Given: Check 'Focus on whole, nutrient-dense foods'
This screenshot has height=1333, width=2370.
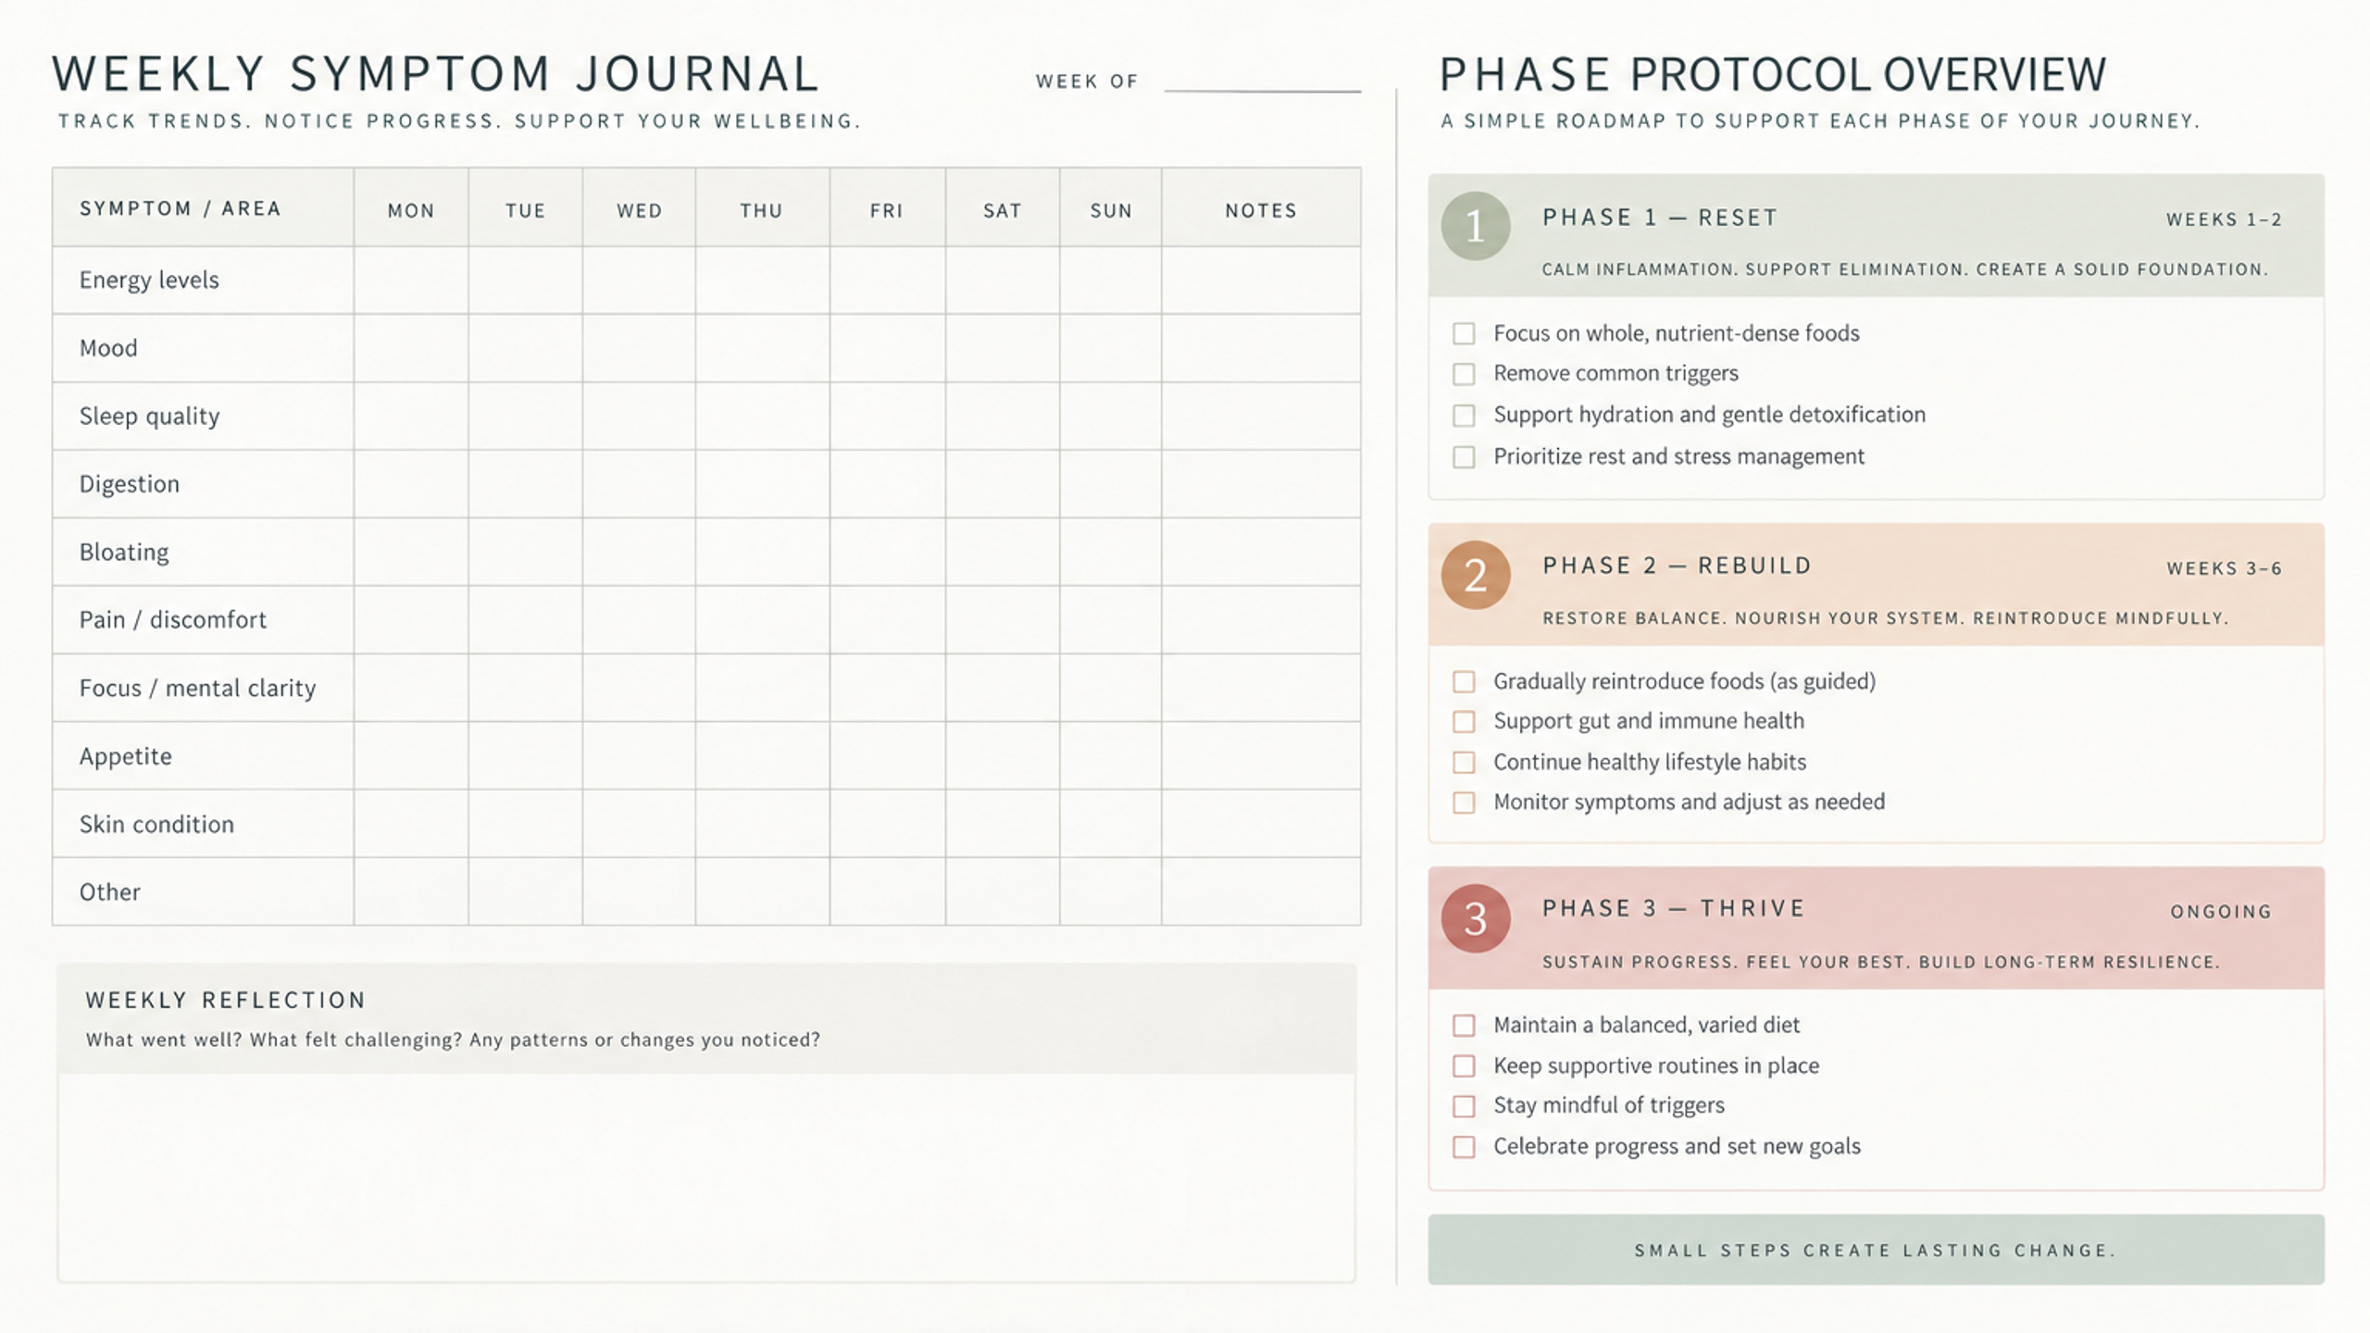Looking at the screenshot, I should (1464, 333).
